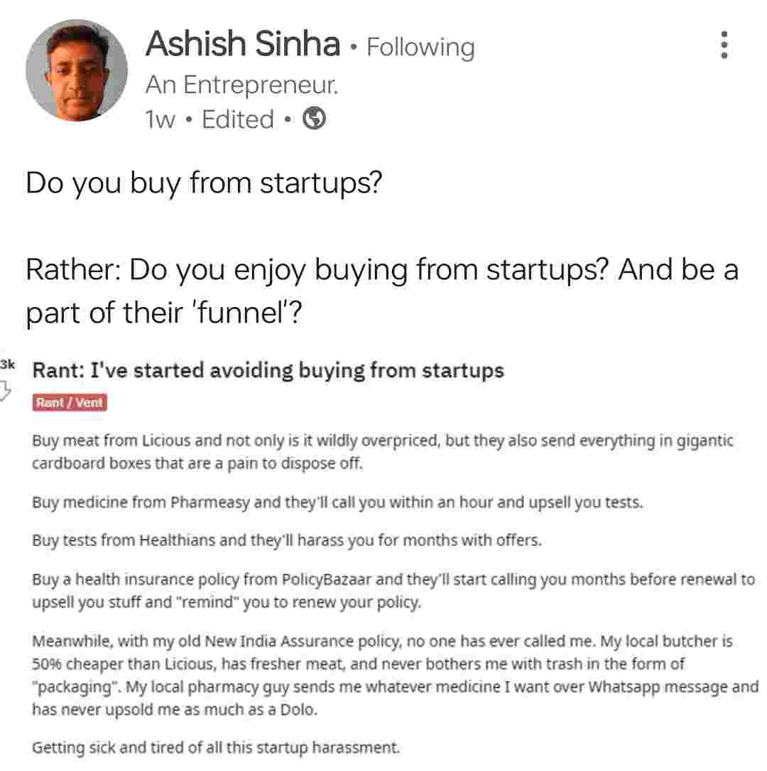Image resolution: width=767 pixels, height=771 pixels.
Task: Open Ashish Sinha's profile photo
Action: [x=77, y=70]
